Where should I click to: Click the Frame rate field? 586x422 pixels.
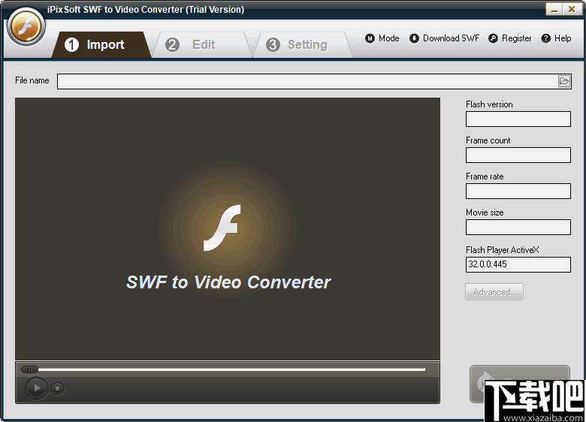(518, 191)
